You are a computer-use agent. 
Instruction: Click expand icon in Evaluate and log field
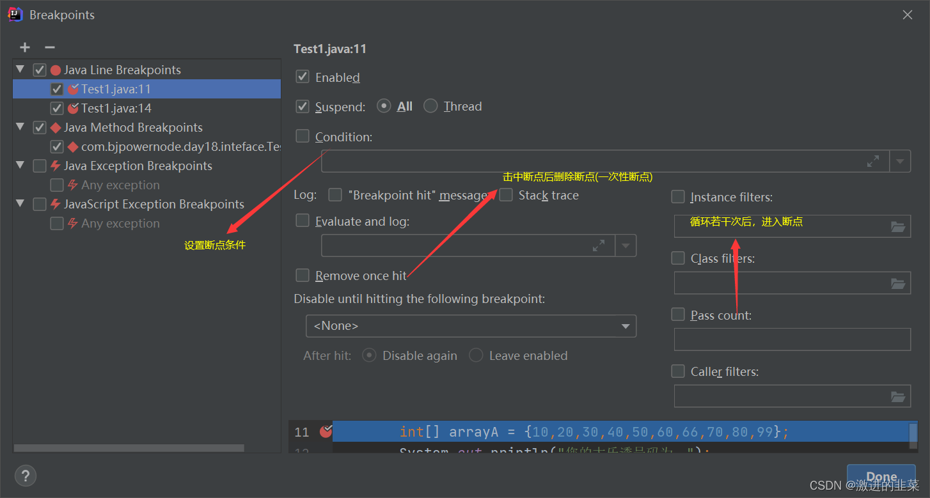pyautogui.click(x=599, y=245)
